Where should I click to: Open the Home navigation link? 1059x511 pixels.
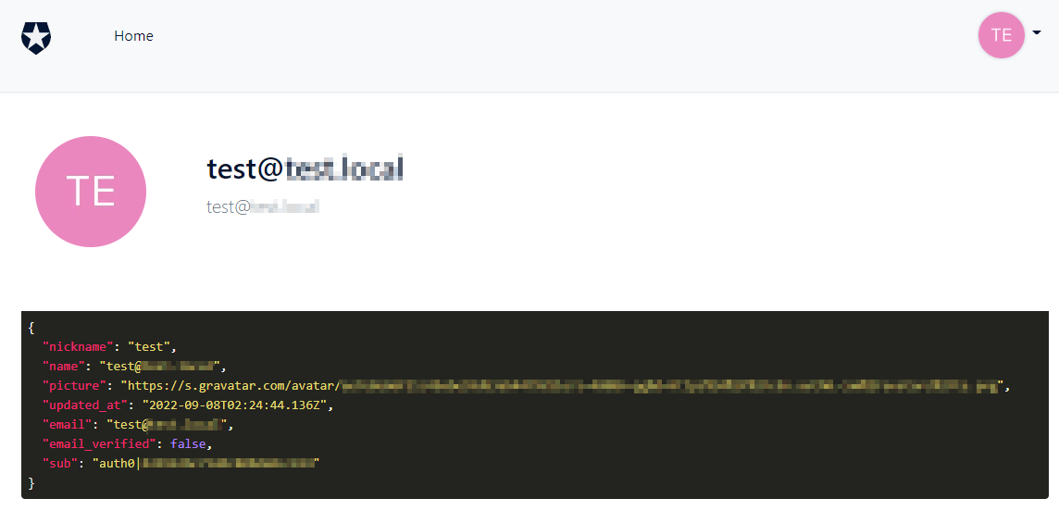tap(133, 36)
